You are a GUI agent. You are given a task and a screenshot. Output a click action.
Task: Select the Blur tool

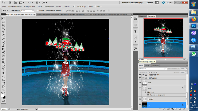[3, 59]
